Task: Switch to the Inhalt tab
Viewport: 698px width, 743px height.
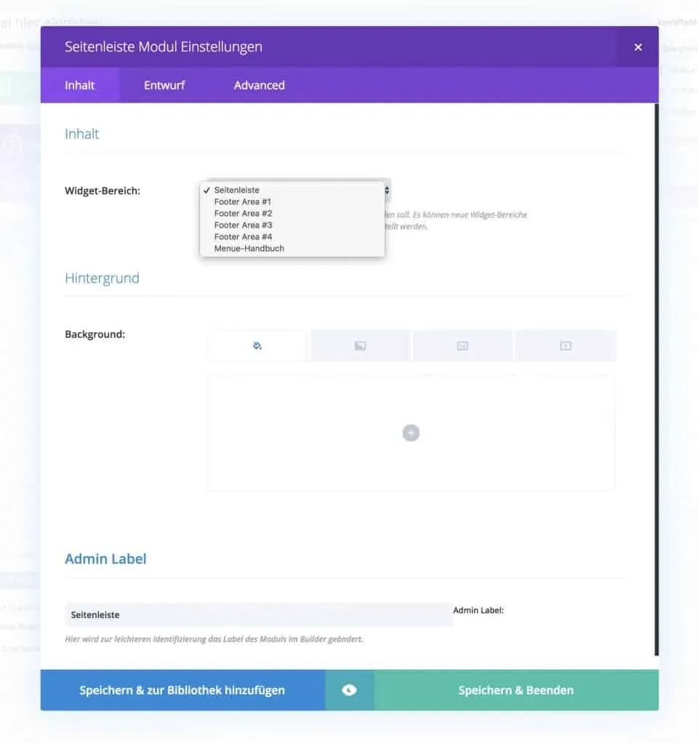Action: coord(80,85)
